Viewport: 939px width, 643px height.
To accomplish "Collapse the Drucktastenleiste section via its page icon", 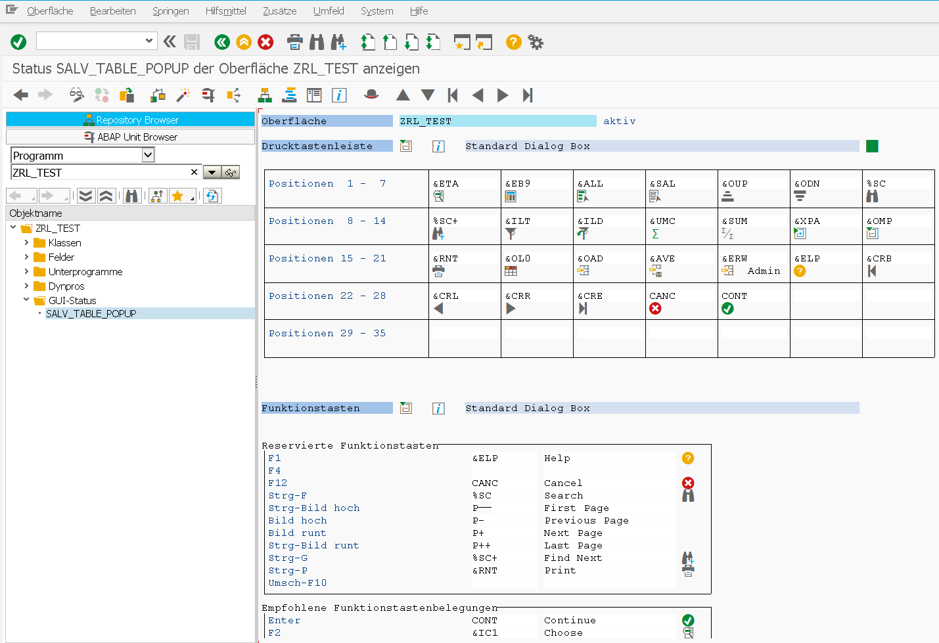I will 406,146.
